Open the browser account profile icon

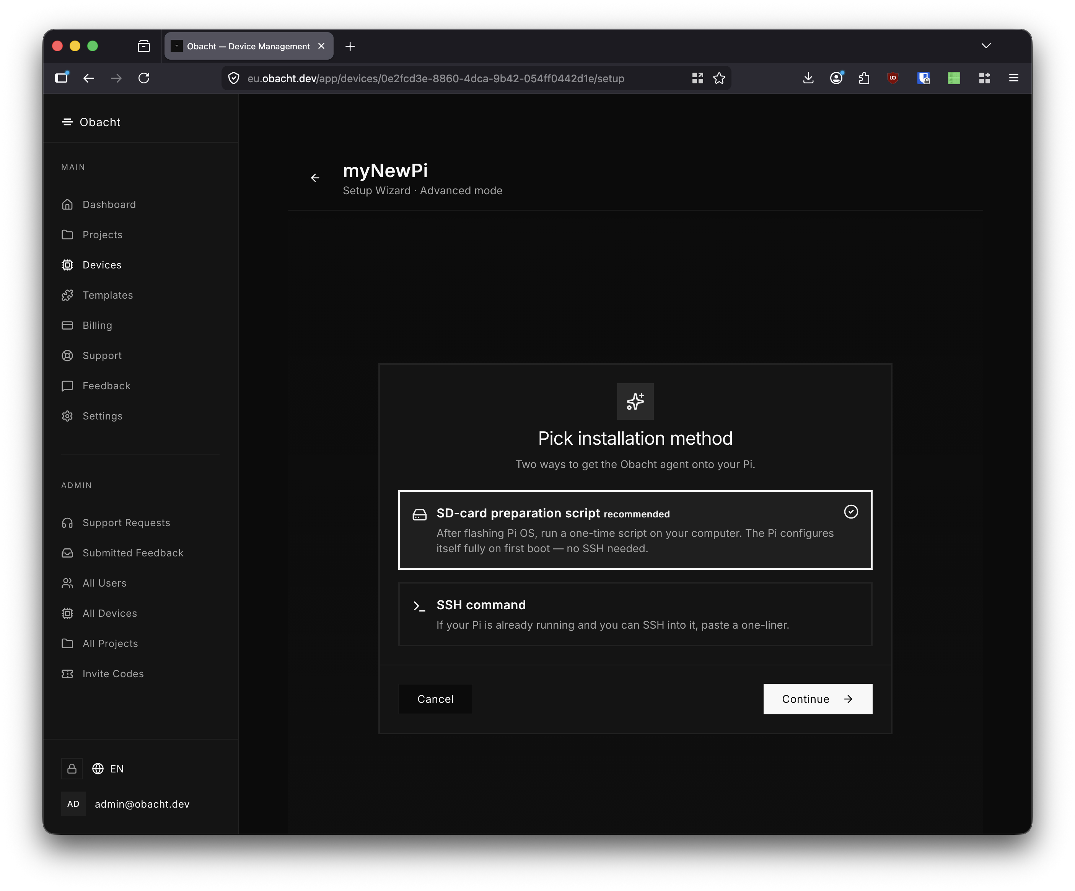click(836, 78)
